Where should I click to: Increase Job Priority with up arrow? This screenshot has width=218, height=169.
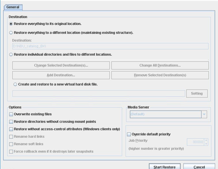(x=206, y=140)
